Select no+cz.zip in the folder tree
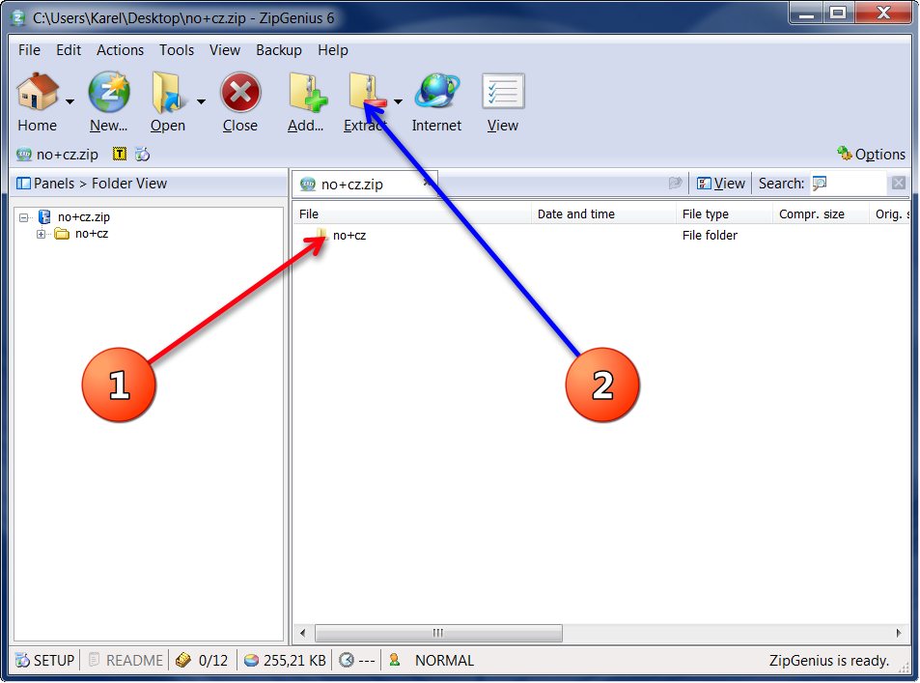The width and height of the screenshot is (920, 683). tap(83, 217)
